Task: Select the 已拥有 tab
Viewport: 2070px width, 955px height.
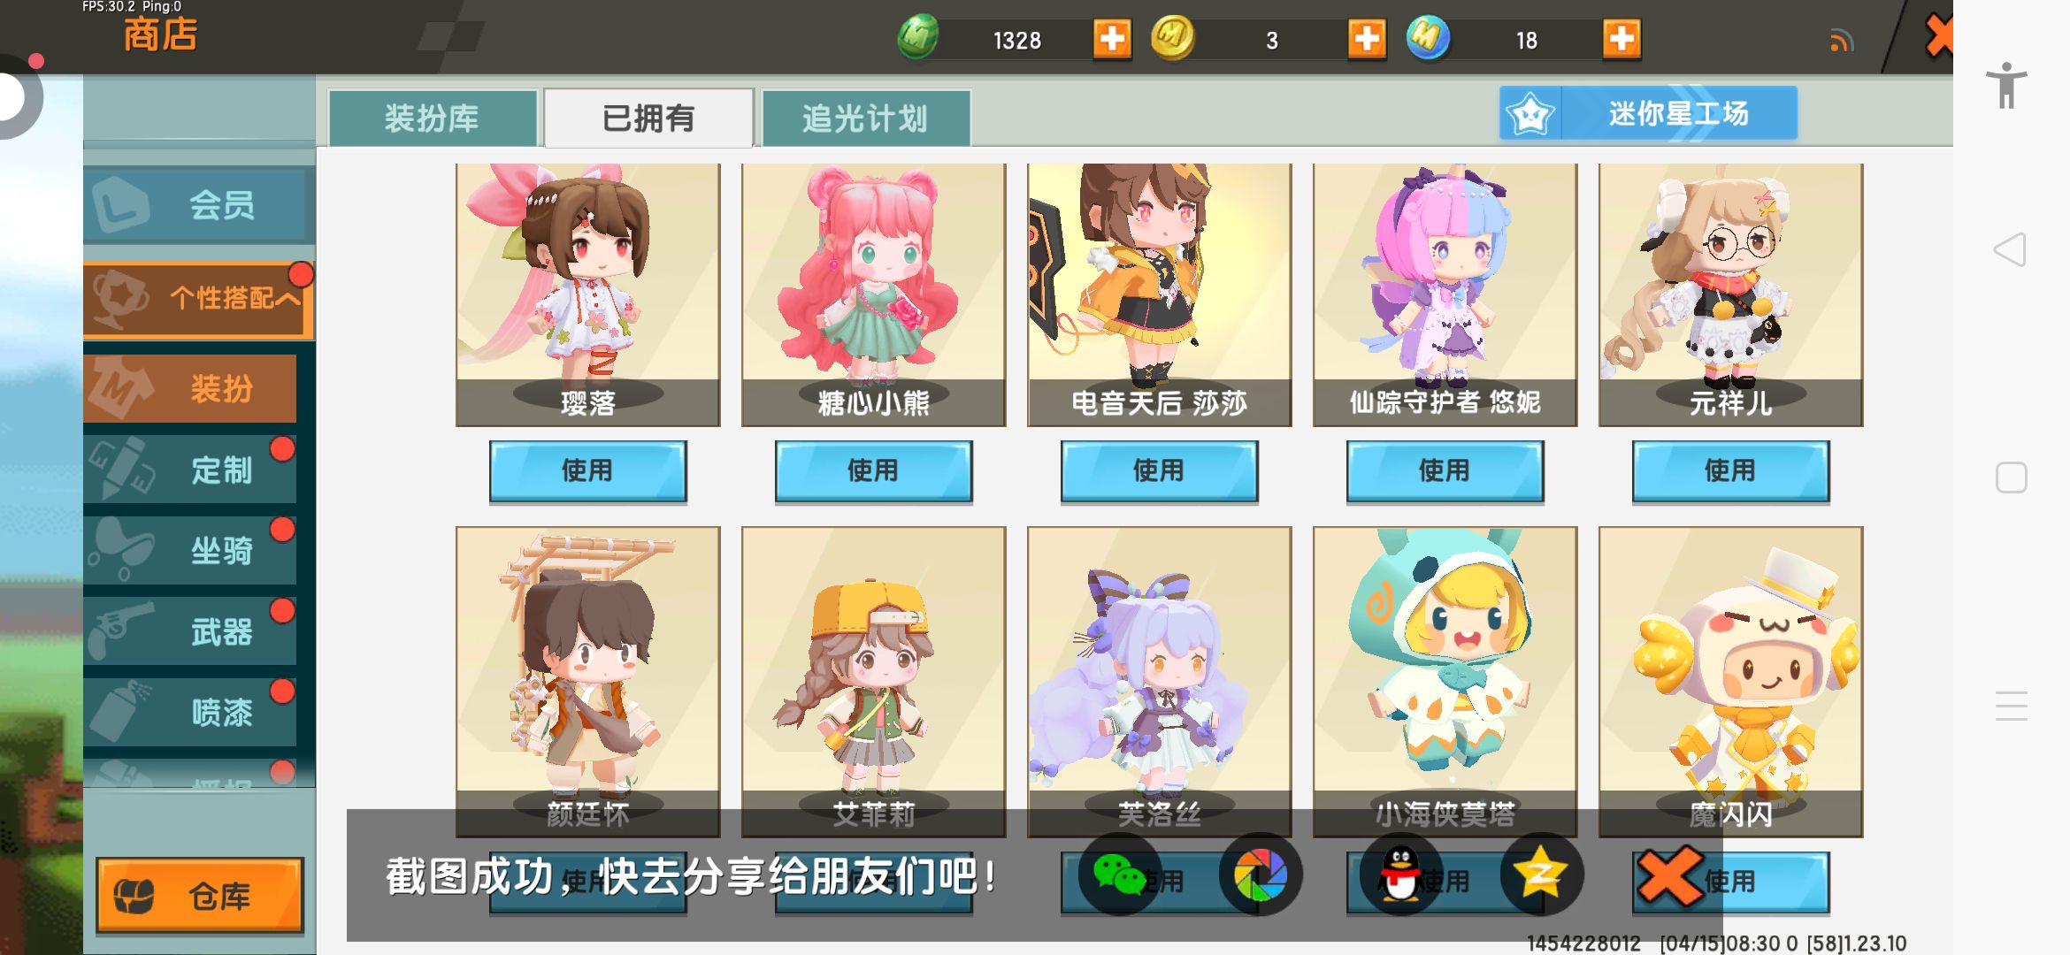Action: pos(648,118)
